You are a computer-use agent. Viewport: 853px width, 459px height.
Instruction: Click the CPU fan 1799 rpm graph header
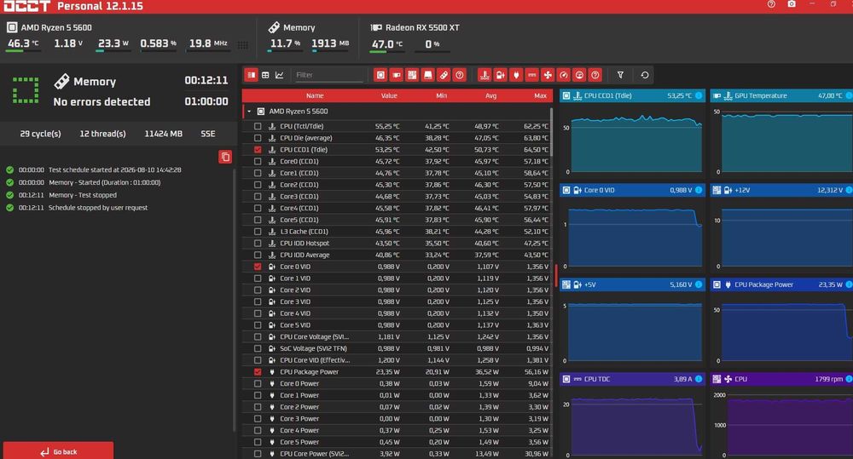781,379
